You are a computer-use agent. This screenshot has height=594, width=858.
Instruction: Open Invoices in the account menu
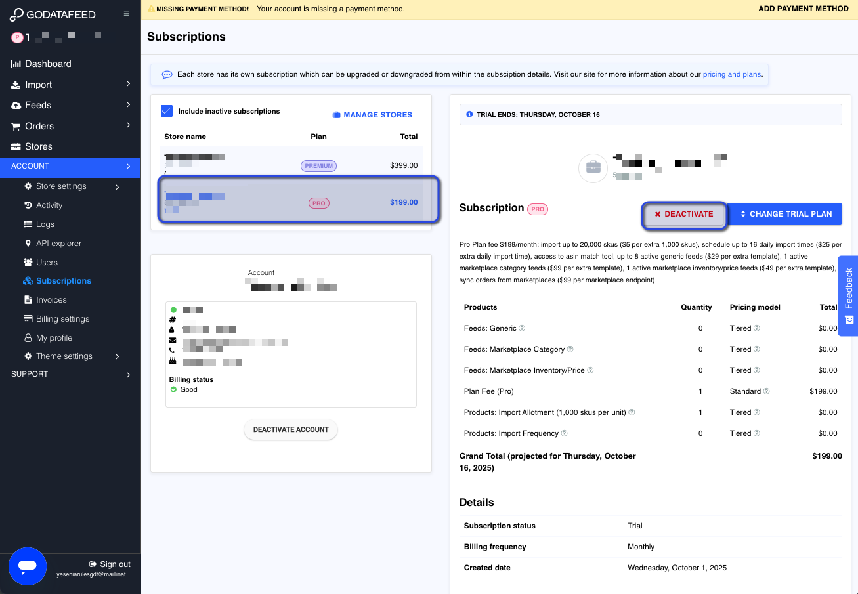point(51,300)
